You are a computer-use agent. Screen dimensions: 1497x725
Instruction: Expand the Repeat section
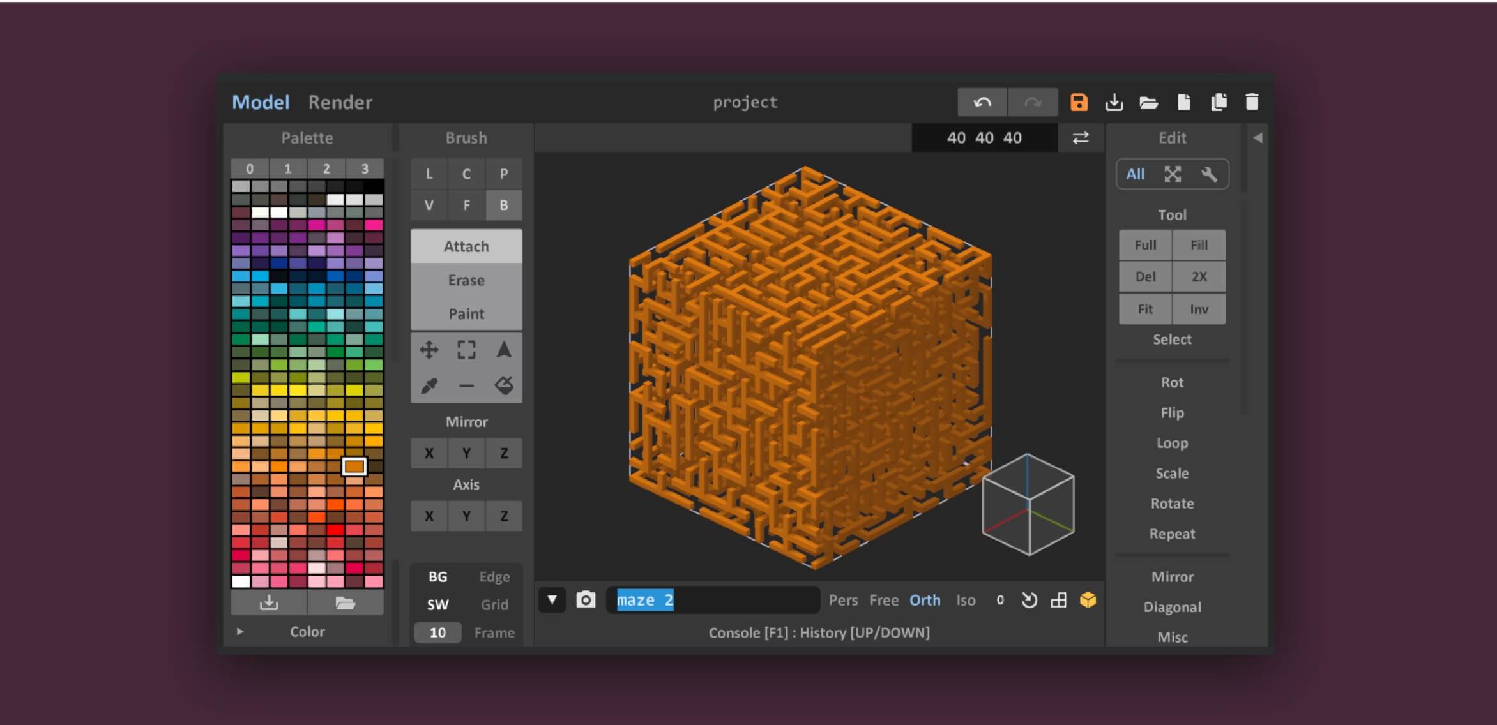coord(1173,534)
